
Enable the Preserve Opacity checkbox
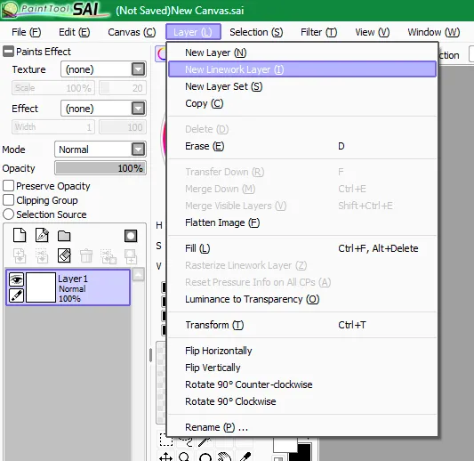8,186
